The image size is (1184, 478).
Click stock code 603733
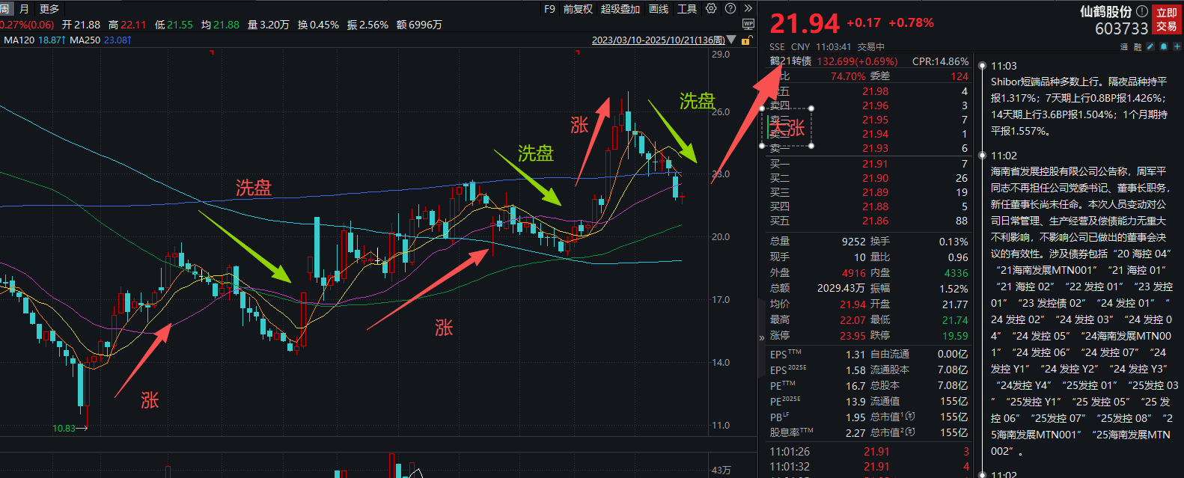click(1121, 28)
